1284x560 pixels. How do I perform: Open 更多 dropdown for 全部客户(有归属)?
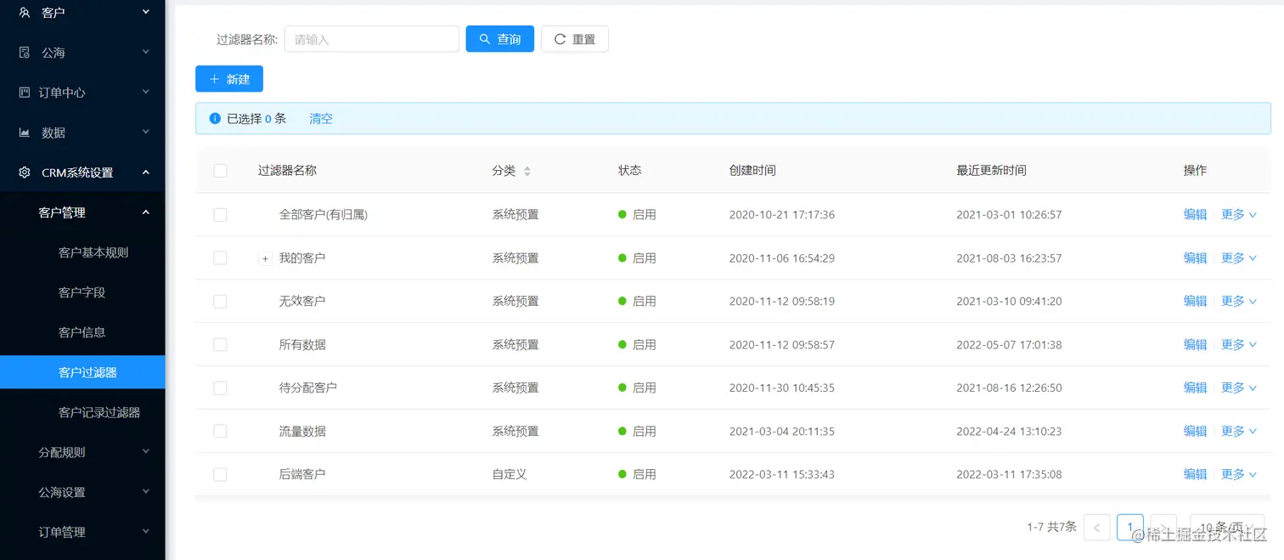click(1239, 215)
